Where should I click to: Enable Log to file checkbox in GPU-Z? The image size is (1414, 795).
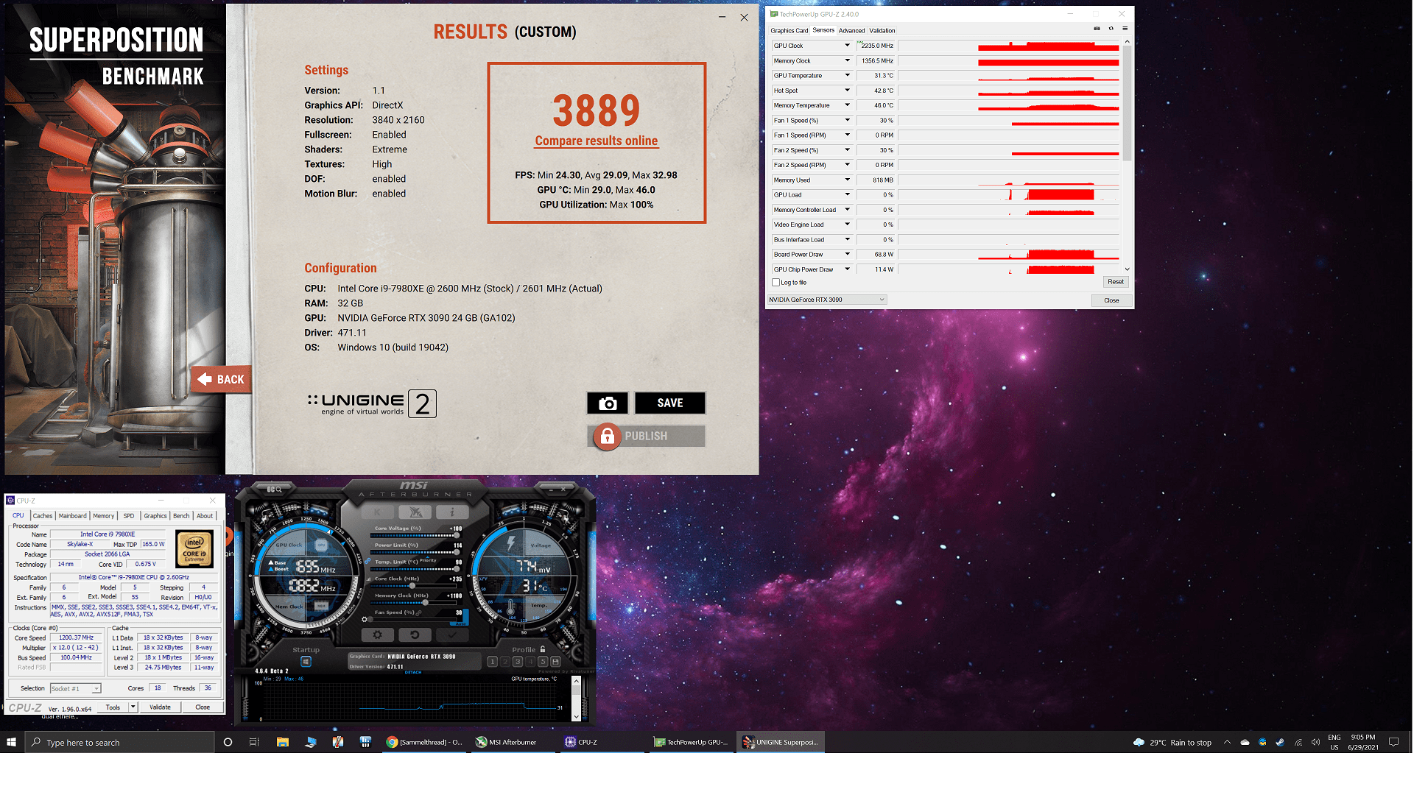(775, 283)
